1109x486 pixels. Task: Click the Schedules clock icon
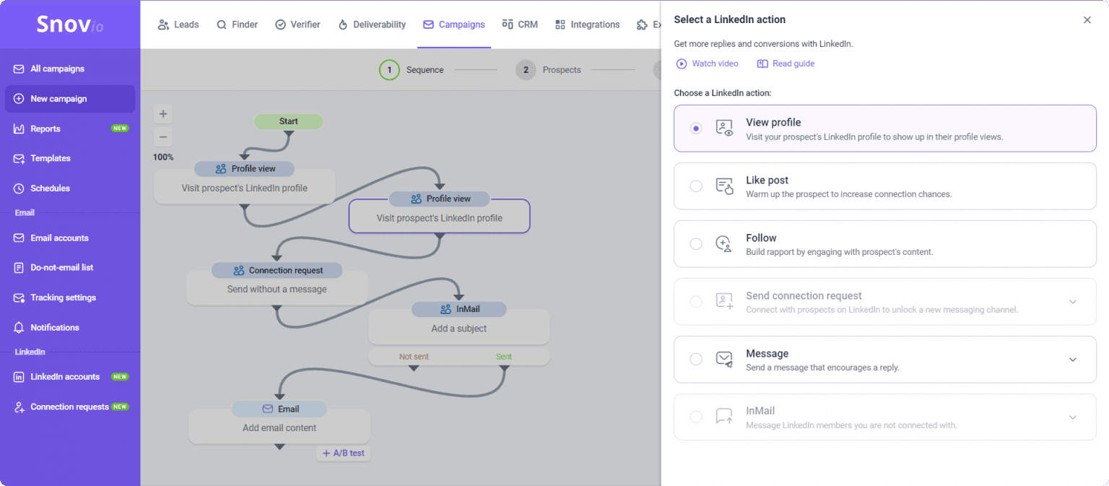pos(19,188)
